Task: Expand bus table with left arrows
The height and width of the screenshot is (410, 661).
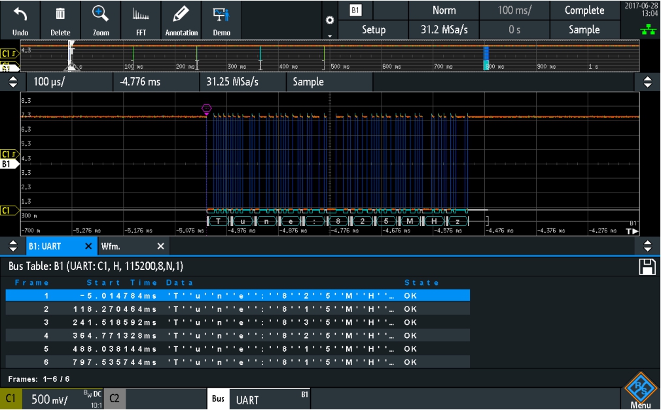Action: pyautogui.click(x=13, y=246)
